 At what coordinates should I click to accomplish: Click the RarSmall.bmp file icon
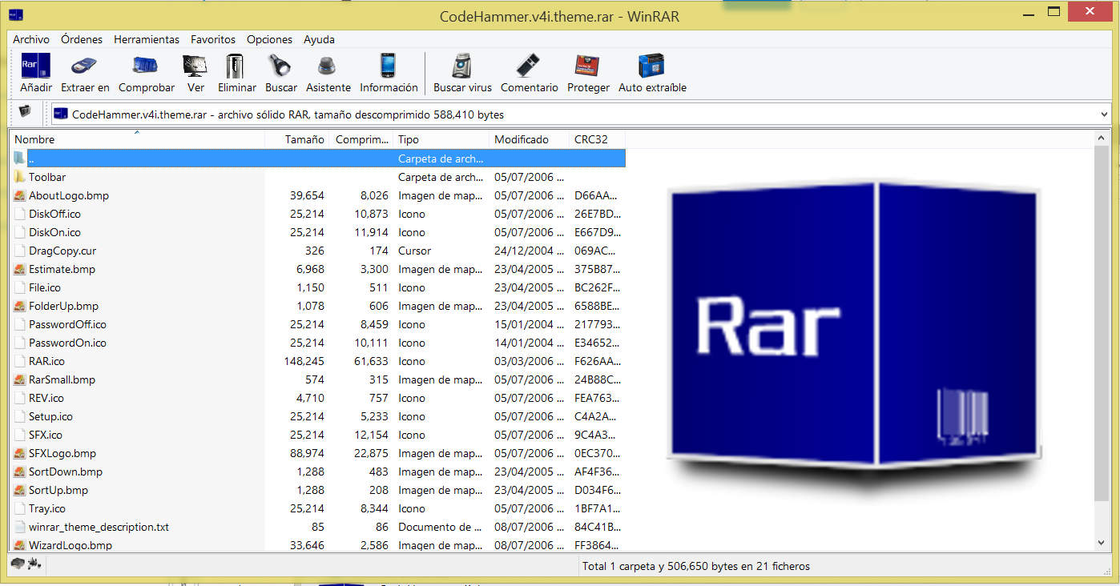[x=20, y=379]
